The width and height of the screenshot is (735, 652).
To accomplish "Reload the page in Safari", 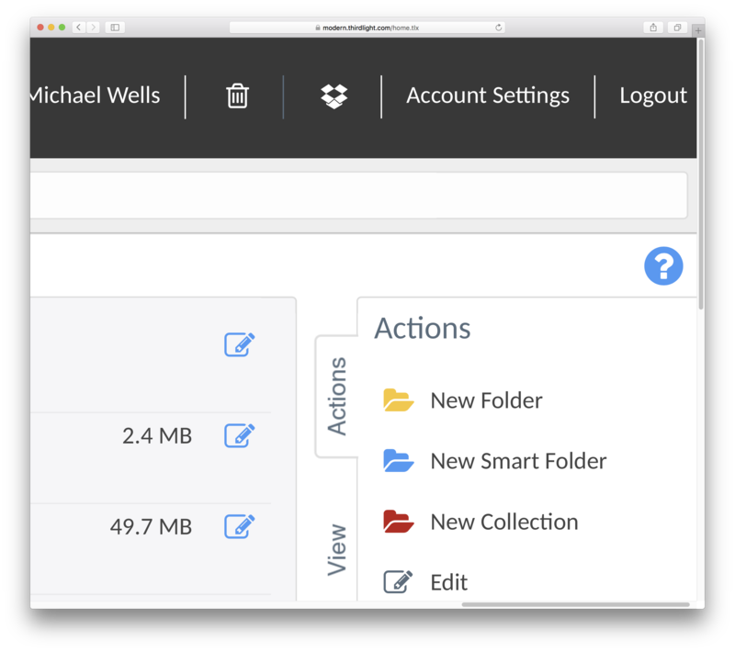I will point(498,28).
